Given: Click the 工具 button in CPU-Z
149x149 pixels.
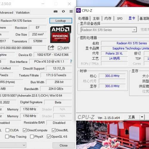Looking at the screenshot, I should (131, 117).
